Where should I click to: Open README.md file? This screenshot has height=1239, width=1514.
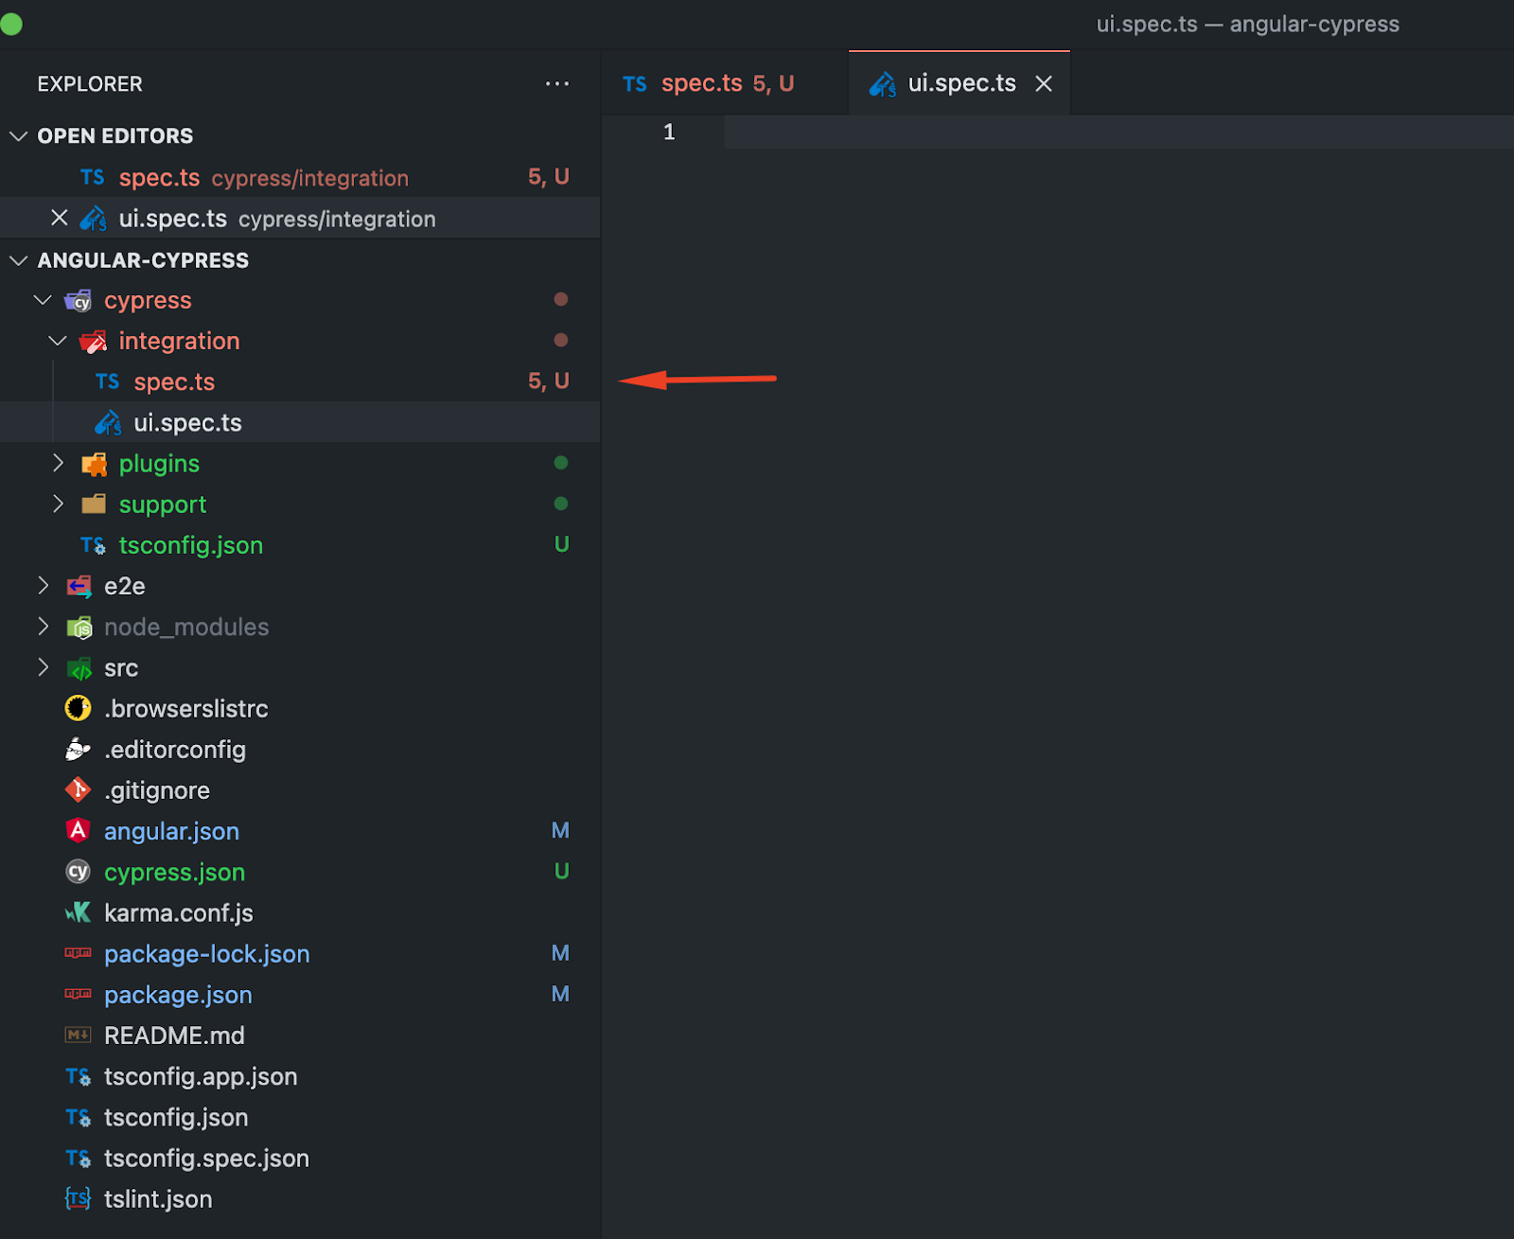pos(300,1035)
